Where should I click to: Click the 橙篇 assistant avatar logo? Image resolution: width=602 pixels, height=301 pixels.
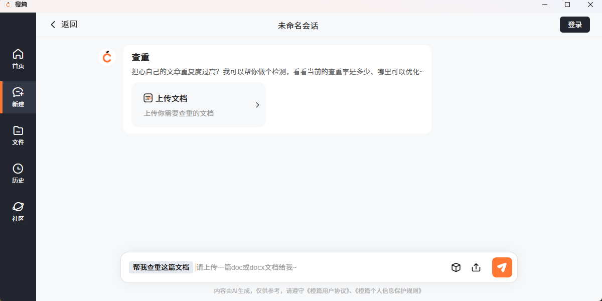(x=107, y=57)
